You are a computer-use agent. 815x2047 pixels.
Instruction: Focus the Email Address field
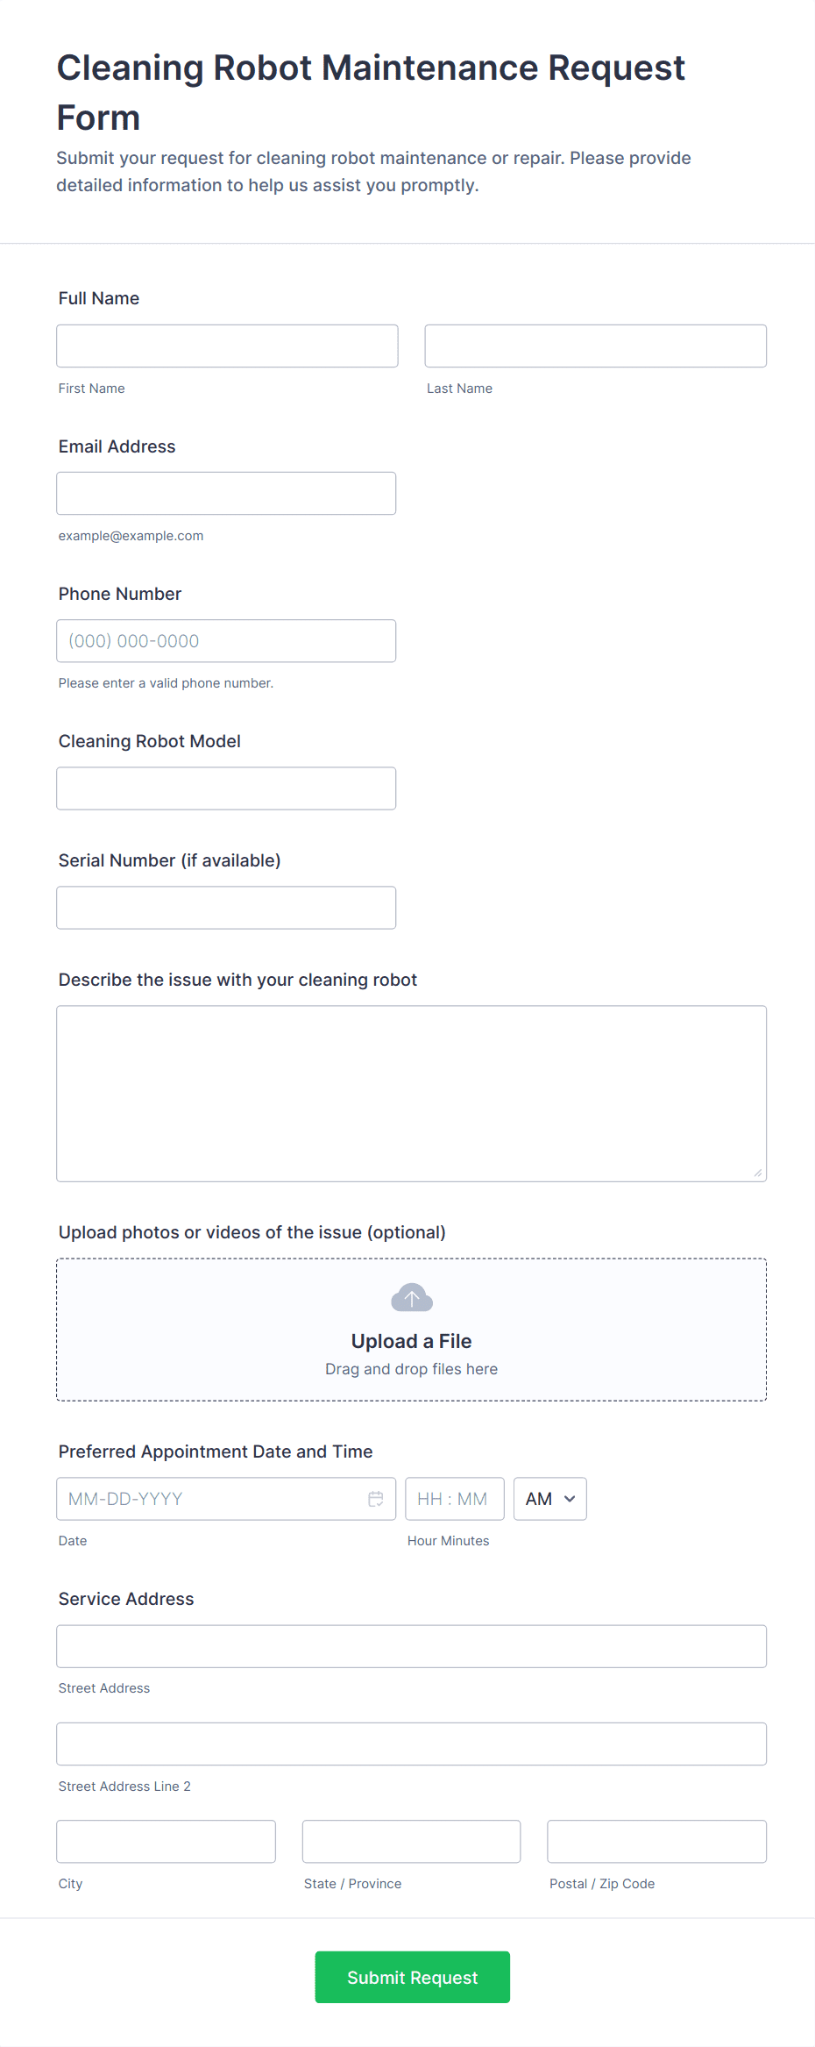coord(225,493)
